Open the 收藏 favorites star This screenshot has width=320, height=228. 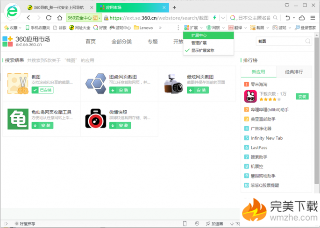(x=13, y=28)
